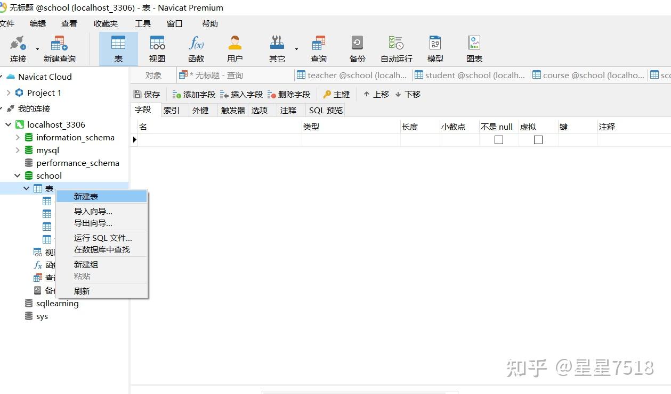Select the performance_schema database
Image resolution: width=671 pixels, height=394 pixels.
[x=77, y=163]
